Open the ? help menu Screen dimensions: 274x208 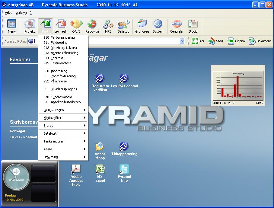click(x=31, y=13)
